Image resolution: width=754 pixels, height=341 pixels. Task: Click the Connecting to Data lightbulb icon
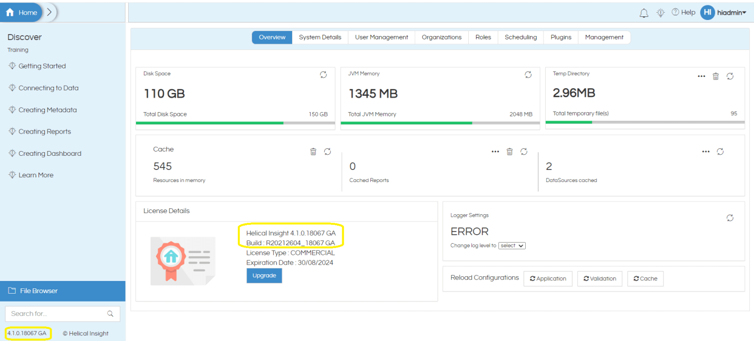pyautogui.click(x=12, y=88)
